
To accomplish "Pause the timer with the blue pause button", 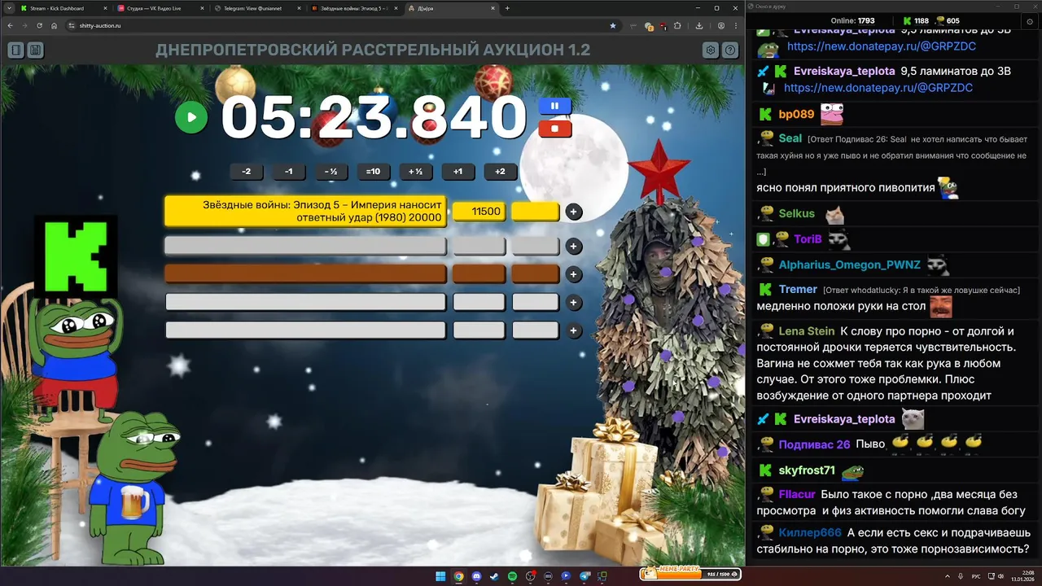I will 555,106.
